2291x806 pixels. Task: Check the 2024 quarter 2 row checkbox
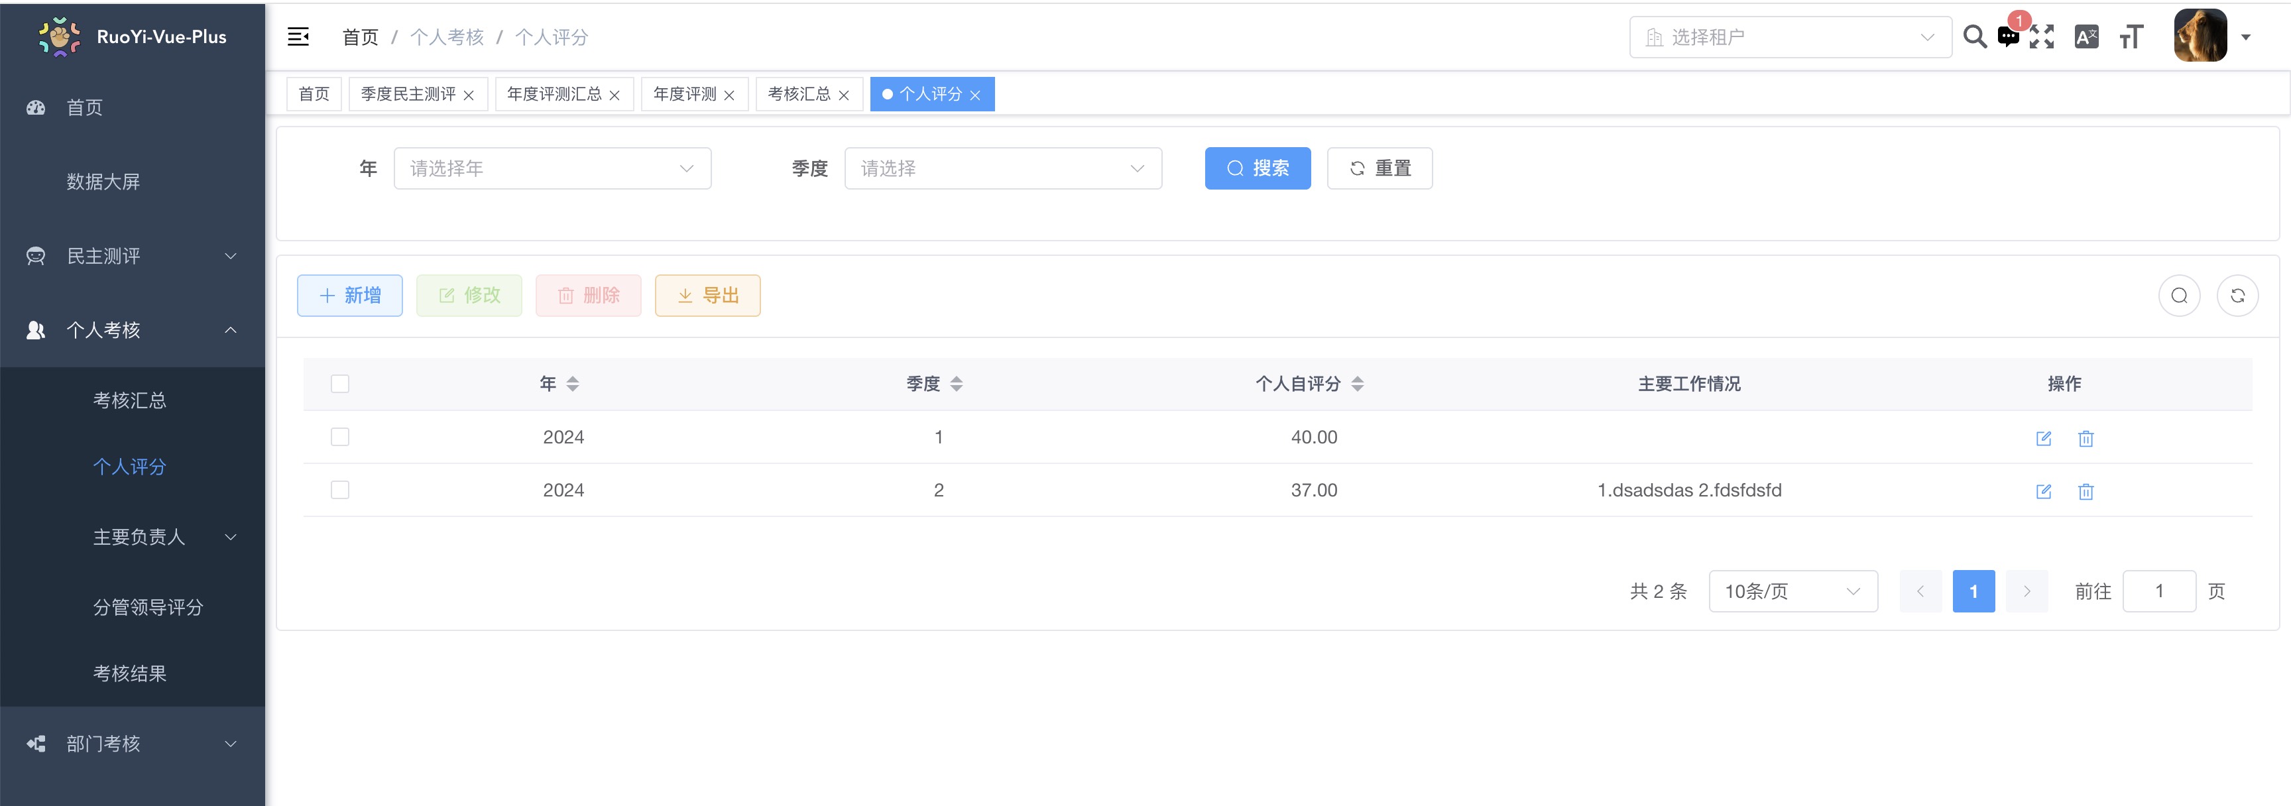(339, 490)
